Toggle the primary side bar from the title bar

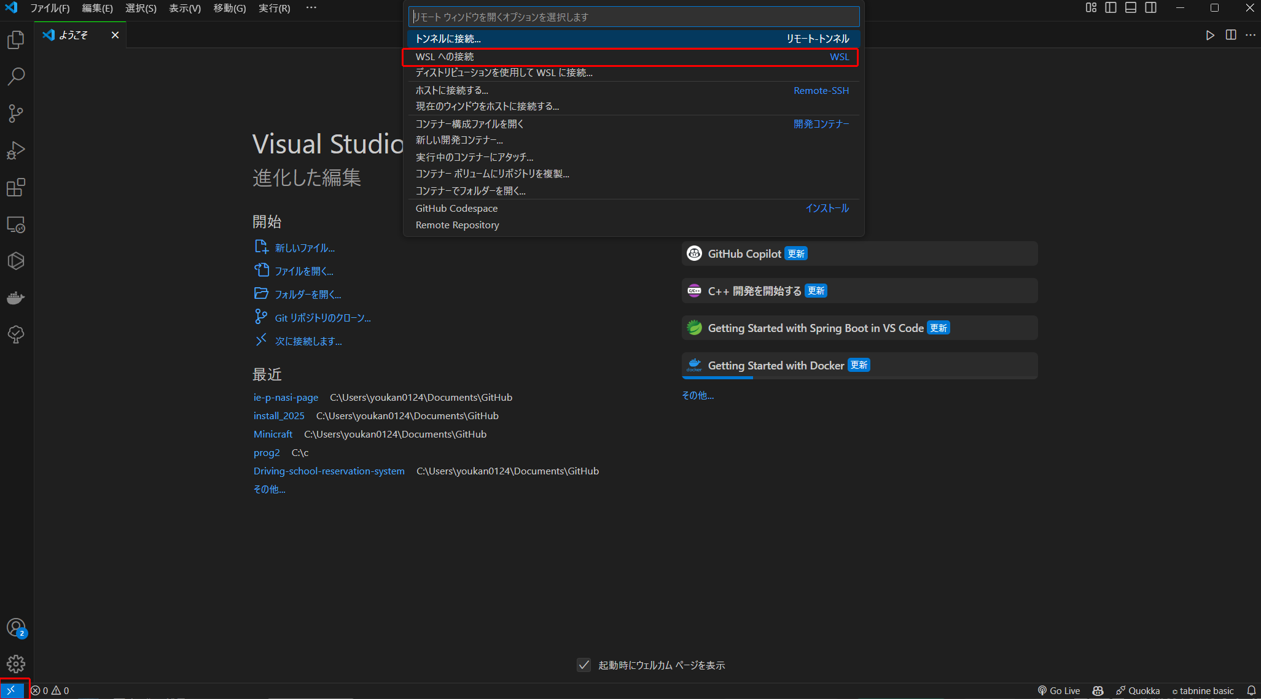click(1111, 8)
